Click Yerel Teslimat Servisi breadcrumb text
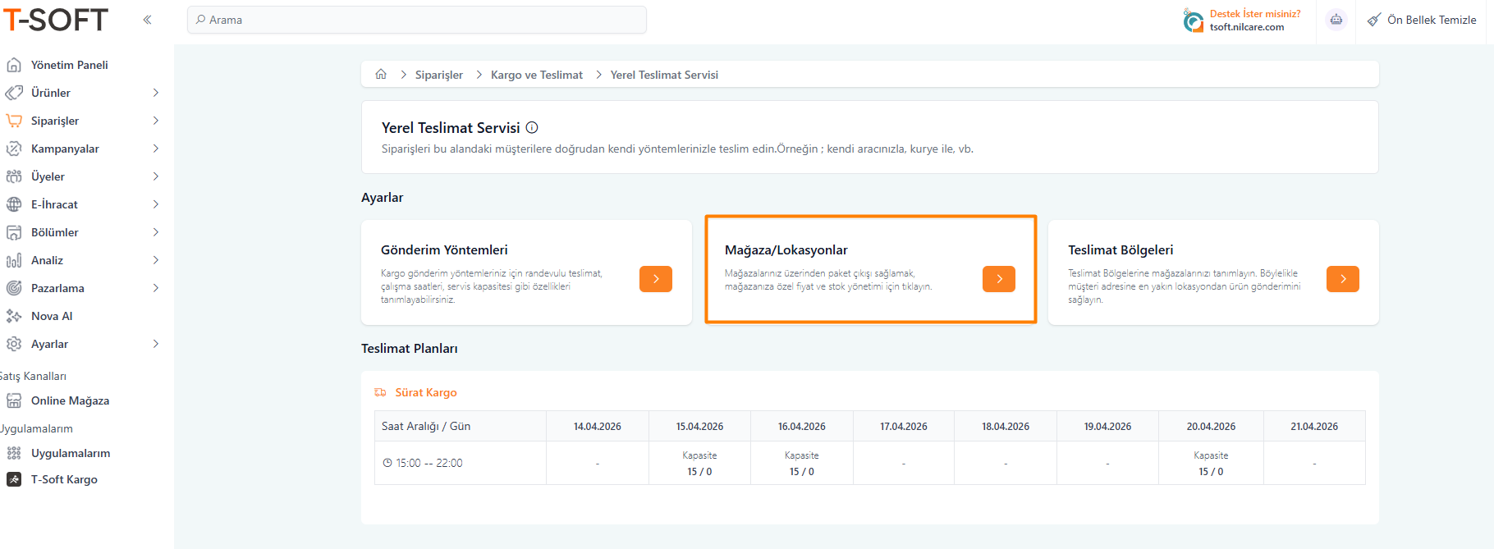Image resolution: width=1494 pixels, height=549 pixels. [x=664, y=75]
